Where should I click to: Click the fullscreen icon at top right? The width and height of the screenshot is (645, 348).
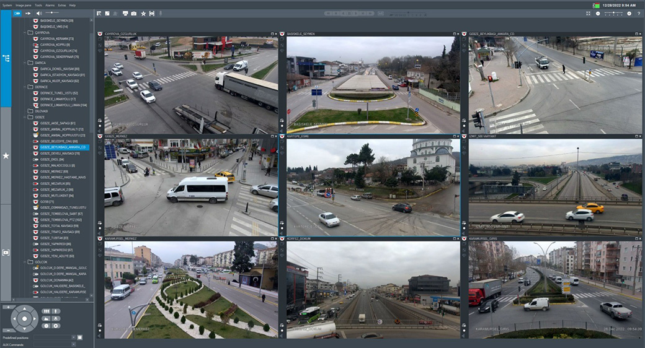click(588, 13)
